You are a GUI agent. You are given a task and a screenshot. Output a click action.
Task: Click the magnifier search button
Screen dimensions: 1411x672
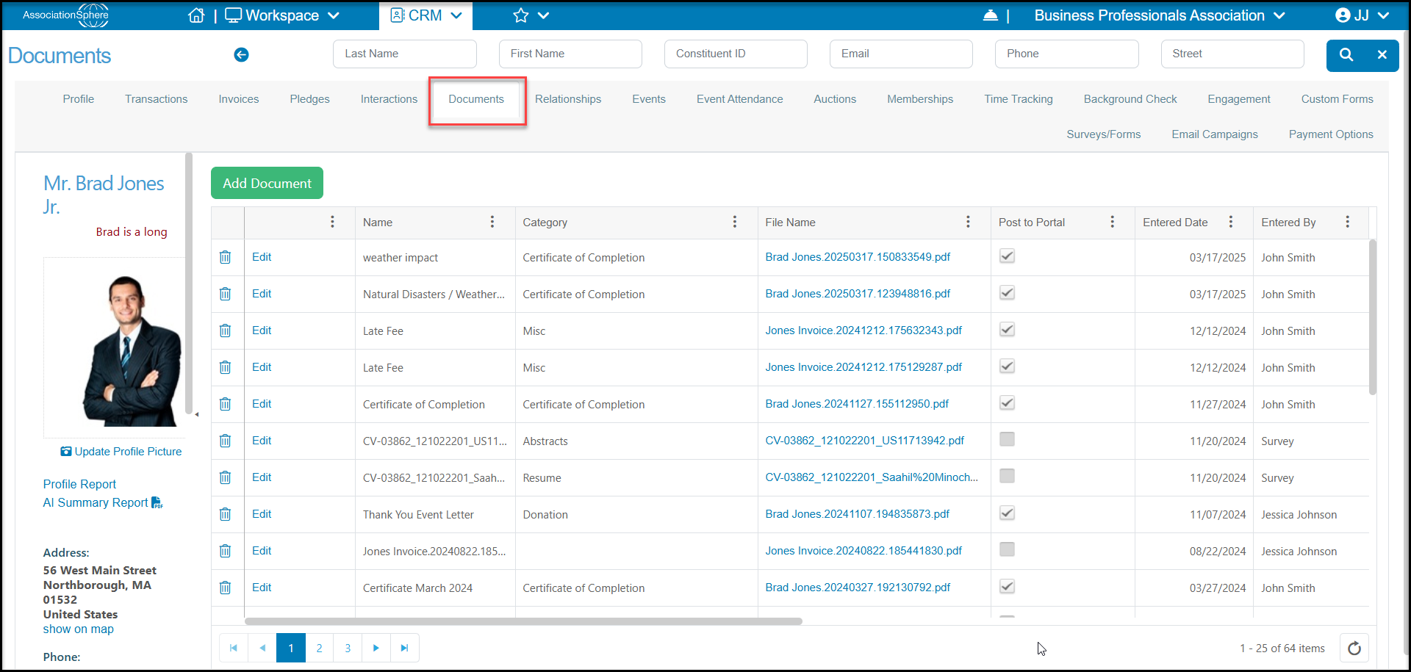point(1346,54)
